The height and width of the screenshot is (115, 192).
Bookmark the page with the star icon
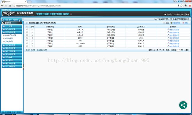click(x=181, y=6)
